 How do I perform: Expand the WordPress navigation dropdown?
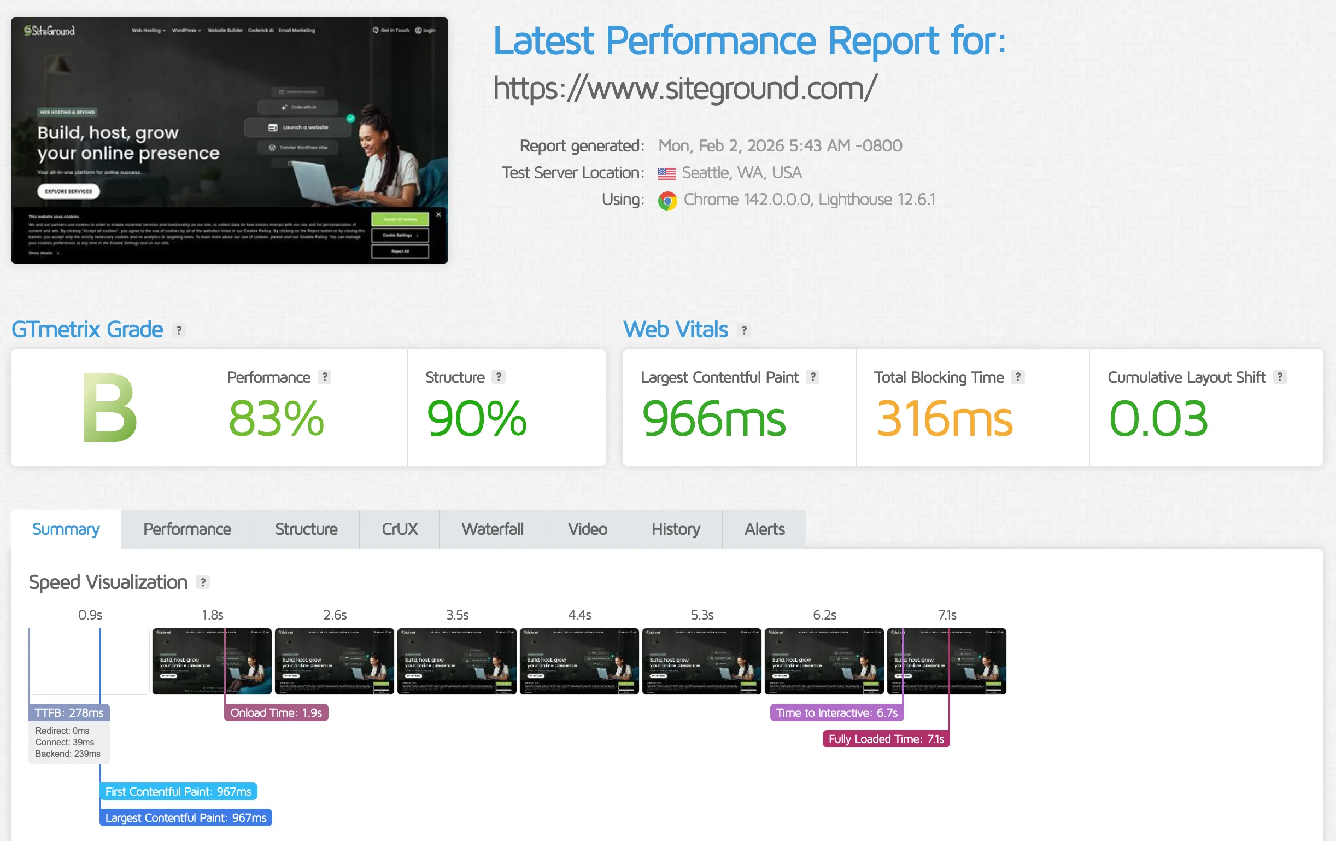(185, 31)
